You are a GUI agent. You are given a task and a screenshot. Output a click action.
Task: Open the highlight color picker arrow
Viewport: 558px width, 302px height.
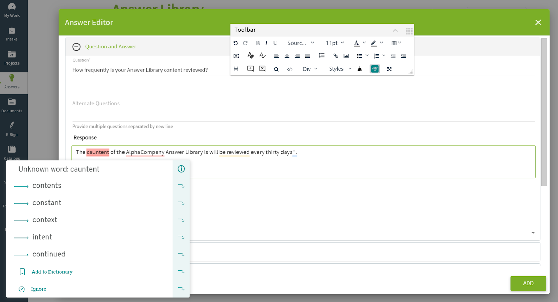pos(382,43)
